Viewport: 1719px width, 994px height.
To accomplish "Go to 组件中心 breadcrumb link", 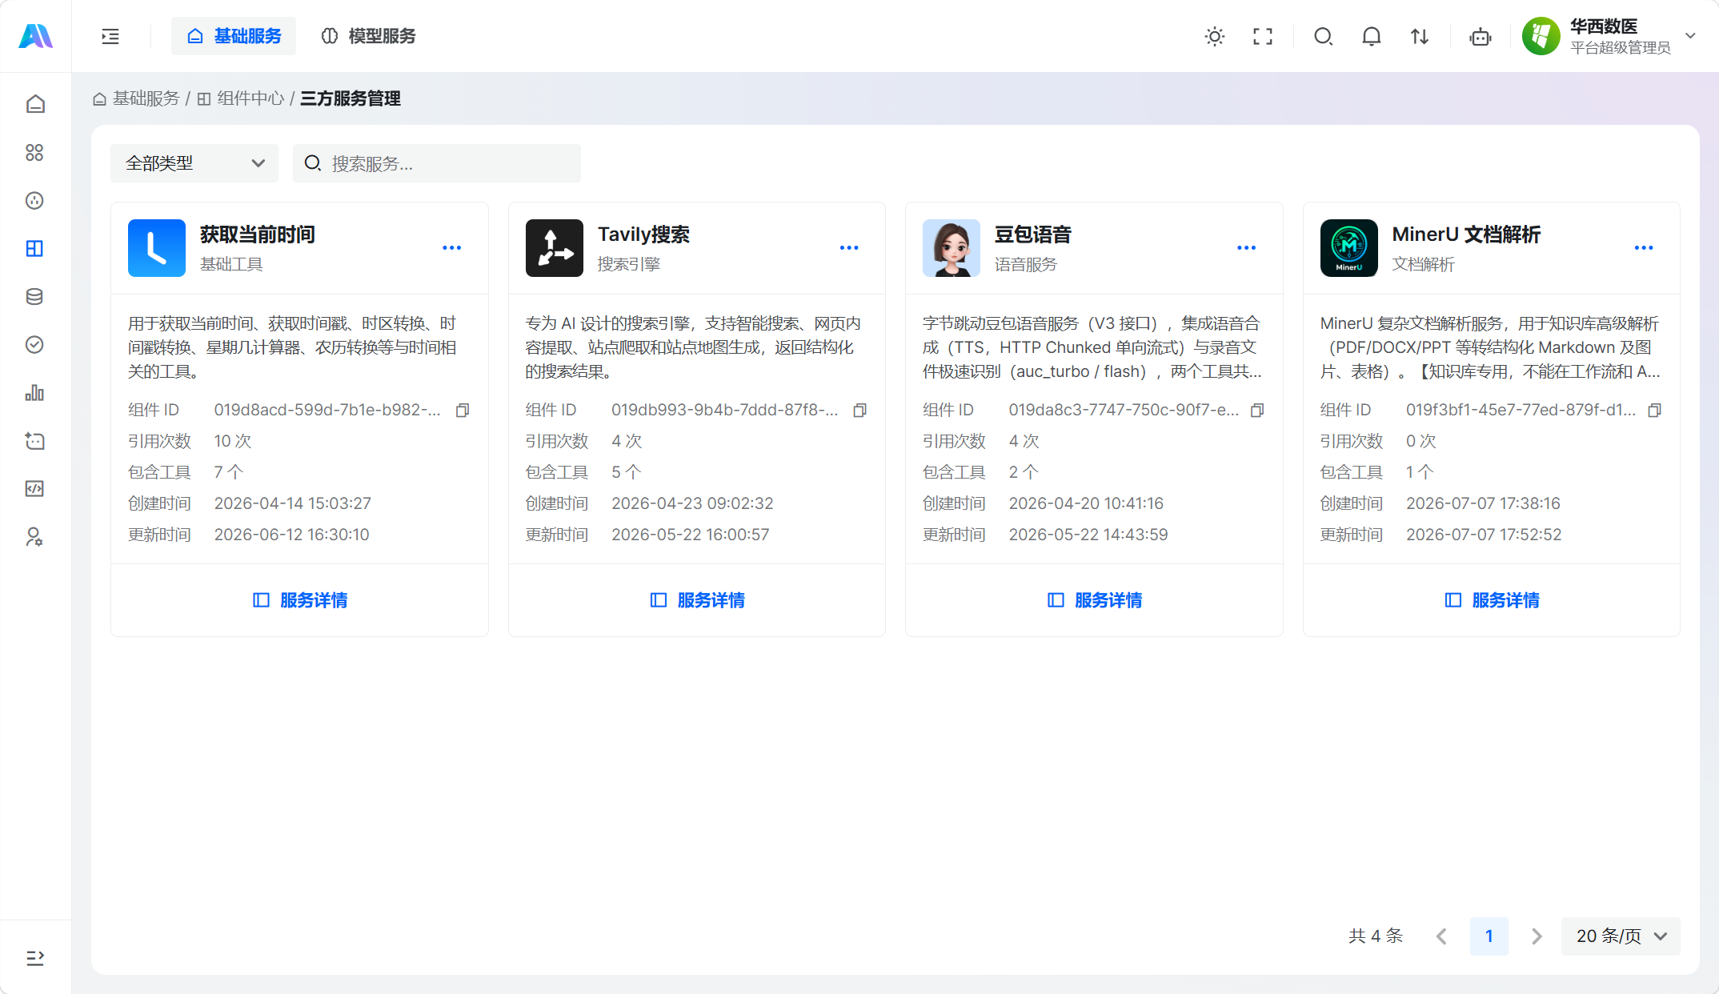I will tap(241, 98).
